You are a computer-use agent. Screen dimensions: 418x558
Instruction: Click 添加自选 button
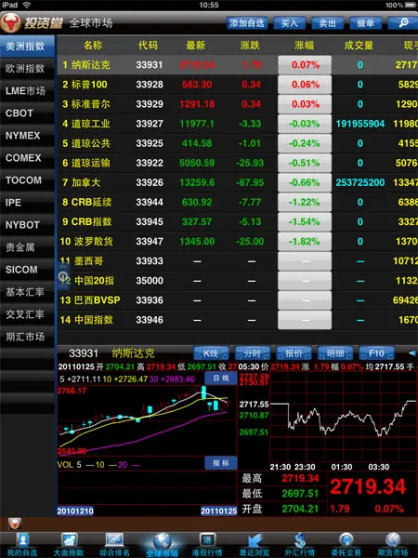pos(247,23)
